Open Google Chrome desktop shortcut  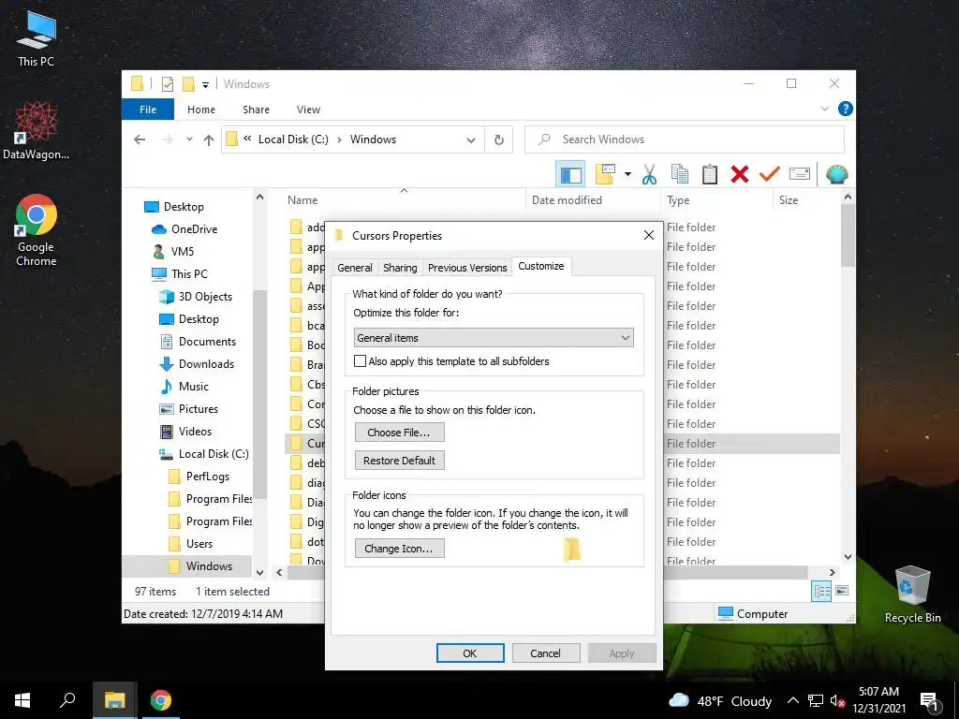pos(37,230)
